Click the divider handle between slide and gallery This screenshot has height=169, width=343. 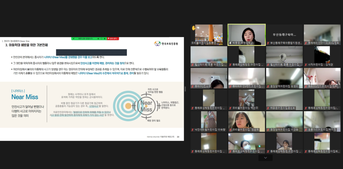coord(185,89)
